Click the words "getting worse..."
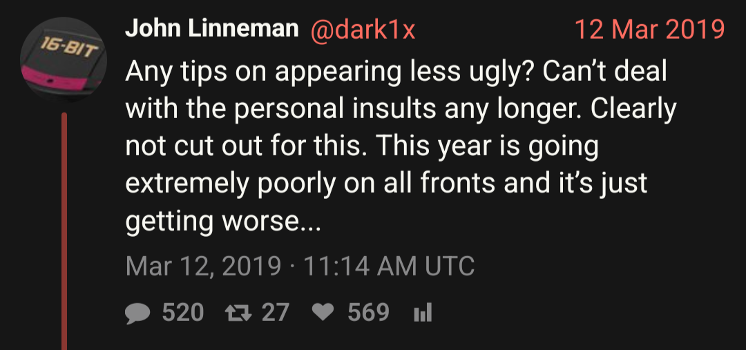This screenshot has width=746, height=350. tap(223, 222)
